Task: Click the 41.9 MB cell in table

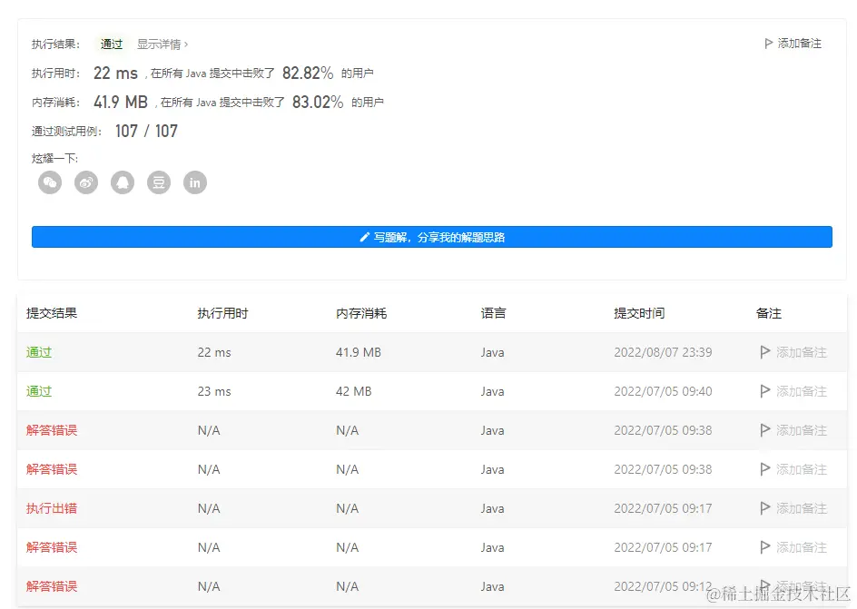Action: pyautogui.click(x=359, y=352)
